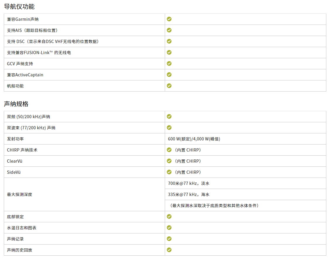Click the 最大探测深度 row label
The image size is (331, 258).
pos(20,195)
